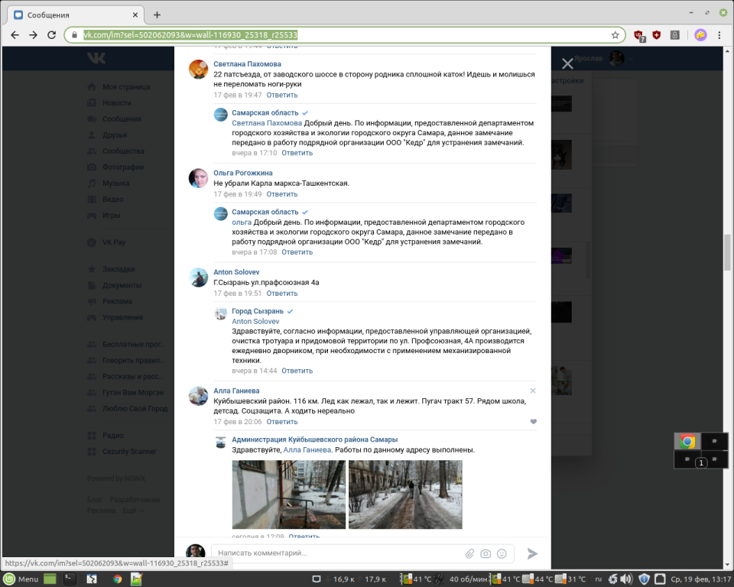Open the Menu button in the taskbar
Screen dimensions: 734x587
tap(21, 579)
